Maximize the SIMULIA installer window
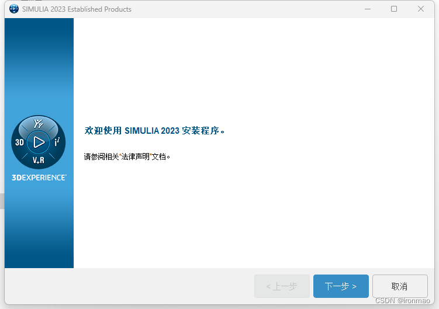The width and height of the screenshot is (439, 309). click(x=394, y=9)
